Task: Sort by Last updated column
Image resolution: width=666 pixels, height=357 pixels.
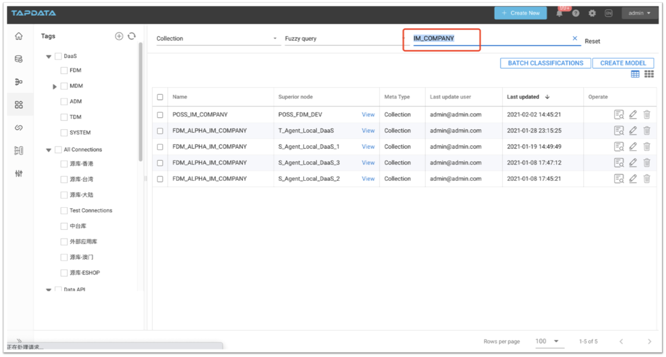Action: click(528, 97)
